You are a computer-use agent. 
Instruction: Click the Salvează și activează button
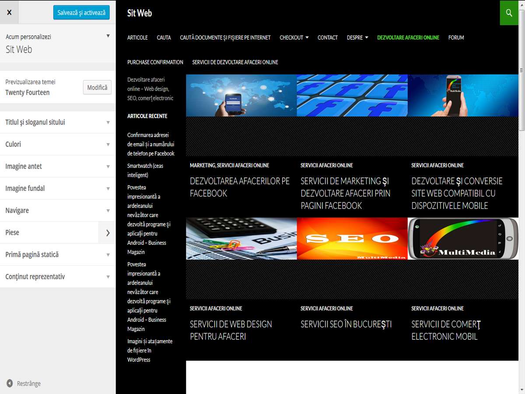[81, 13]
